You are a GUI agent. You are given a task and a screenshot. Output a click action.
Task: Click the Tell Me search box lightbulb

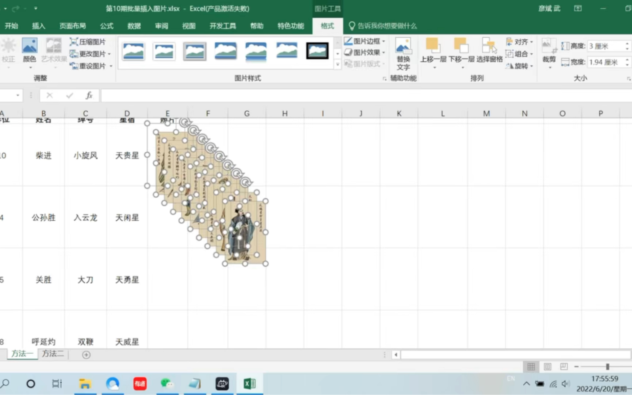[351, 26]
